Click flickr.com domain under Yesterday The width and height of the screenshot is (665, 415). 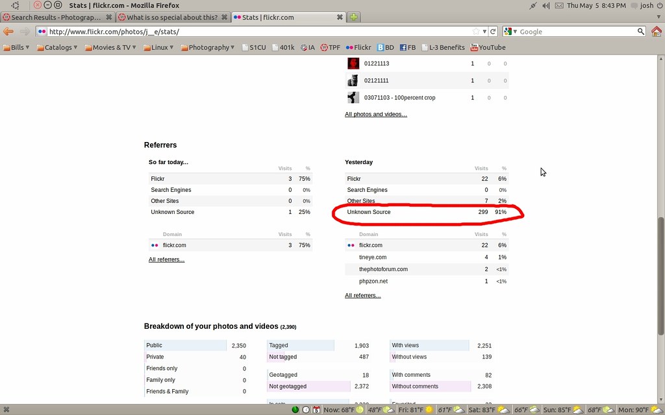[370, 245]
